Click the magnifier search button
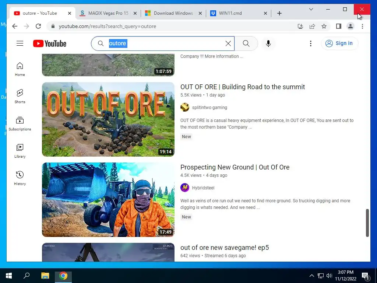The width and height of the screenshot is (377, 283). click(246, 43)
